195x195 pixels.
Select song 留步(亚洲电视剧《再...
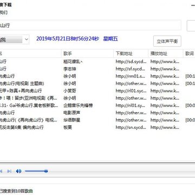pyautogui.click(x=29, y=98)
